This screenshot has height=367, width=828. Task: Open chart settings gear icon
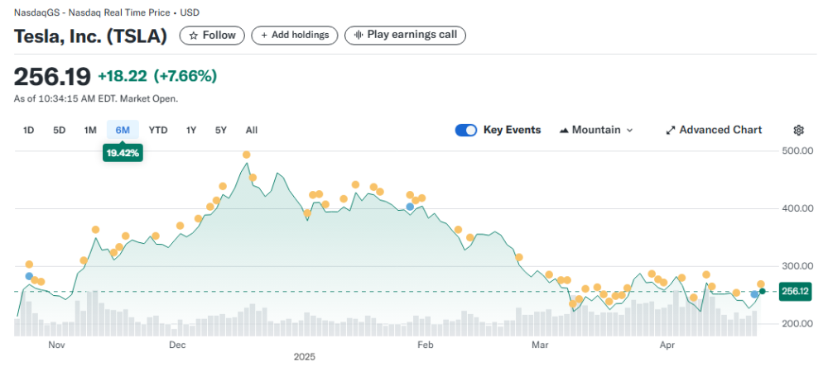(798, 130)
